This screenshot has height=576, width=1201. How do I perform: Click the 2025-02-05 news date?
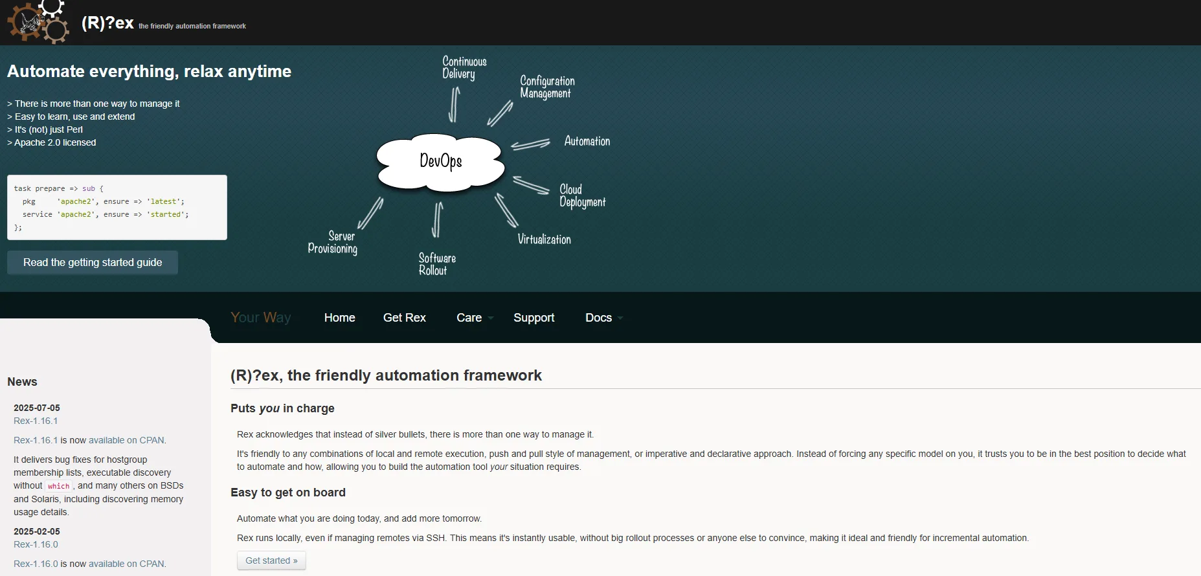[x=36, y=531]
